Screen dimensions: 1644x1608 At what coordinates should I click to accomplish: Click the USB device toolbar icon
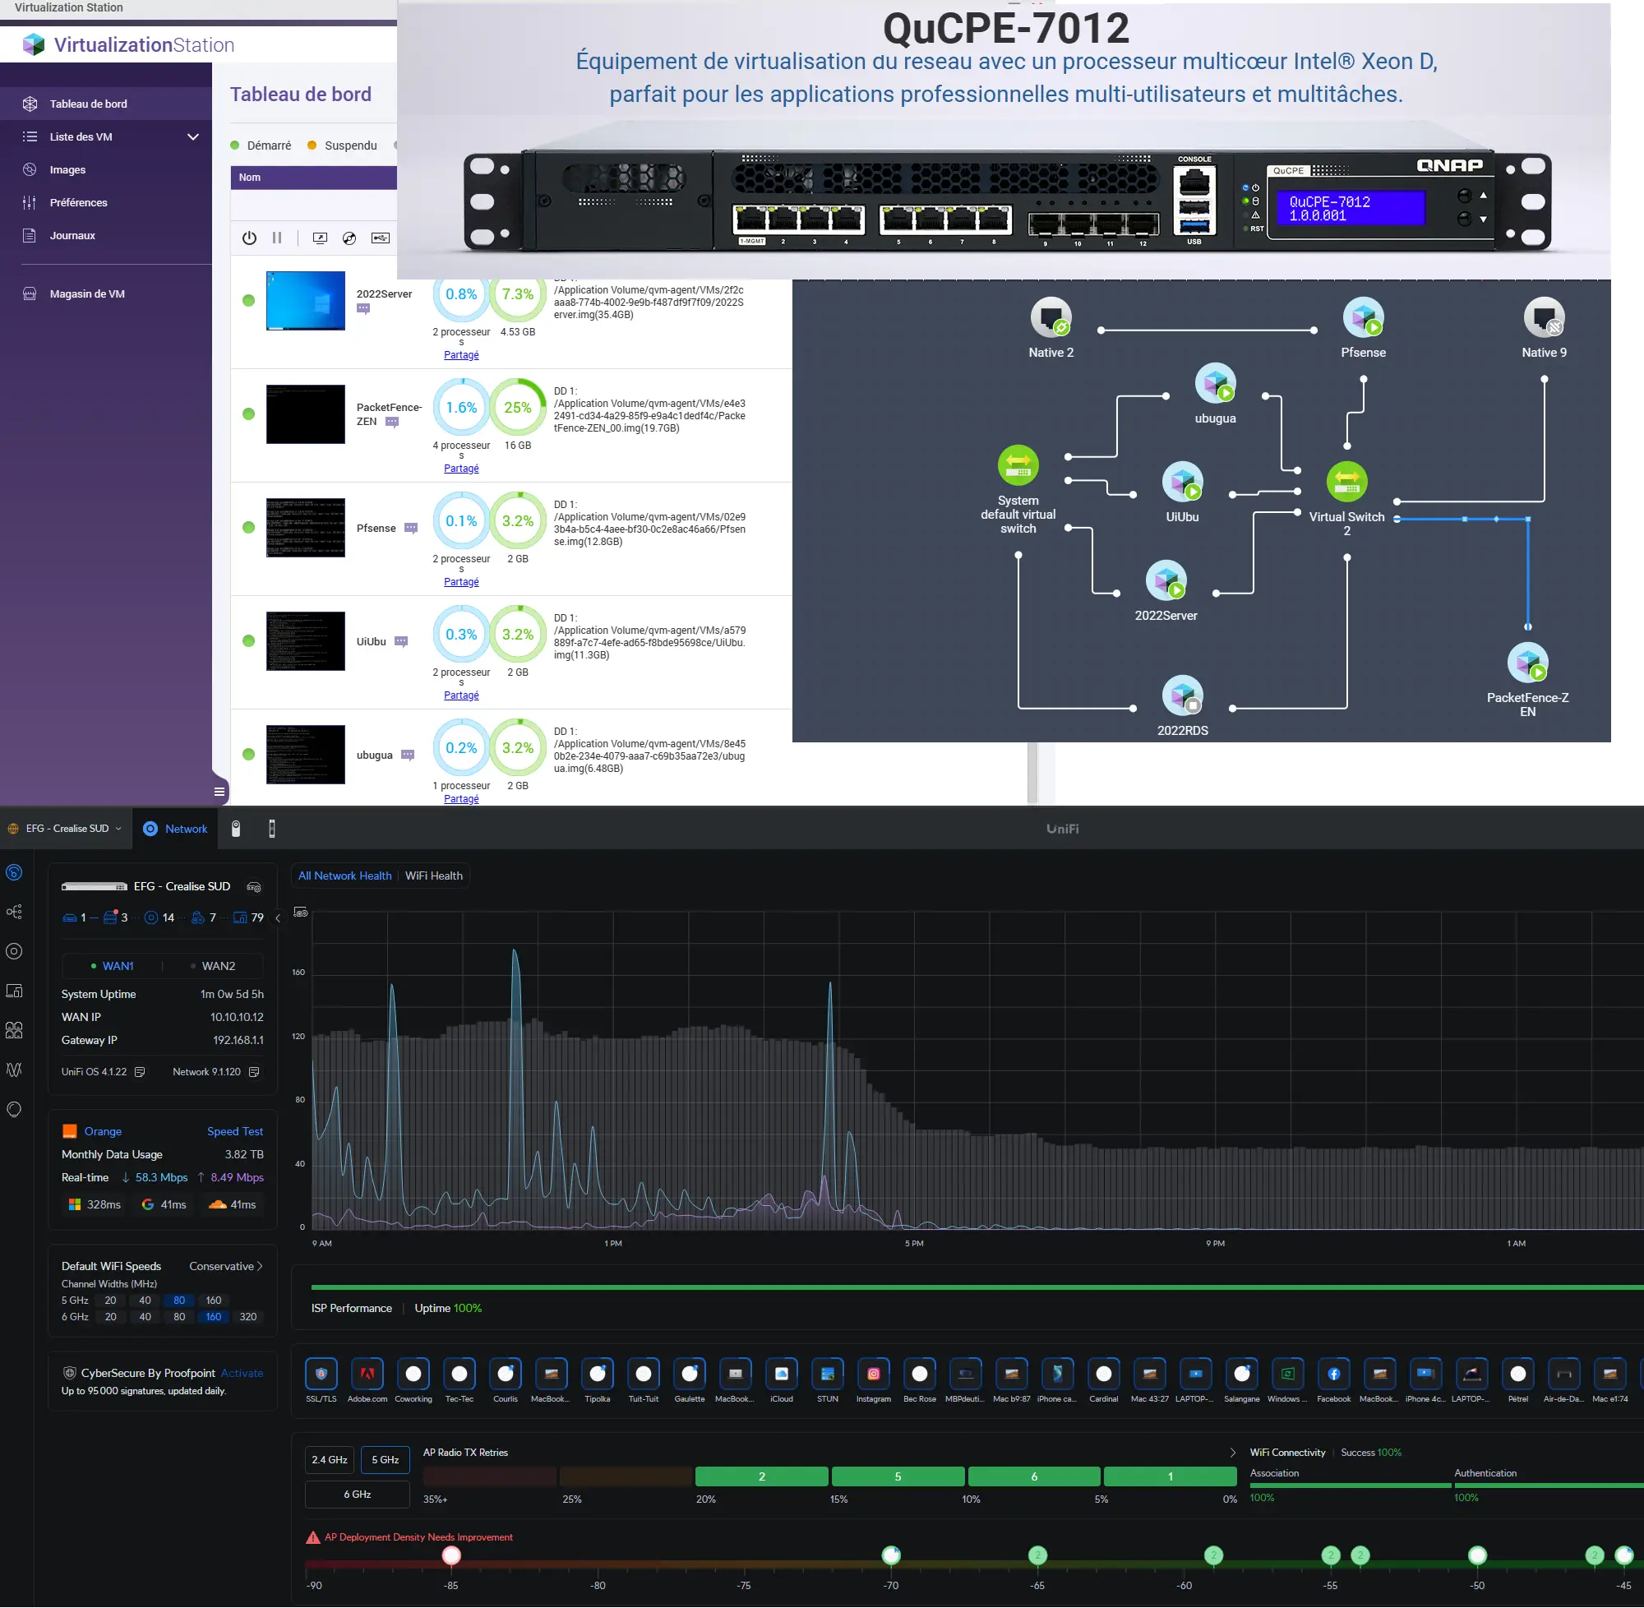coord(381,238)
